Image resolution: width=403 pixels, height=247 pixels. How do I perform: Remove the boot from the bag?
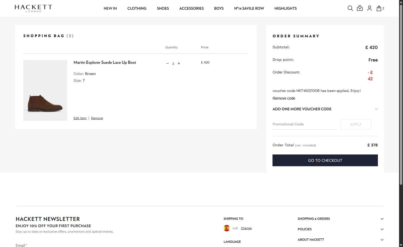coord(97,118)
